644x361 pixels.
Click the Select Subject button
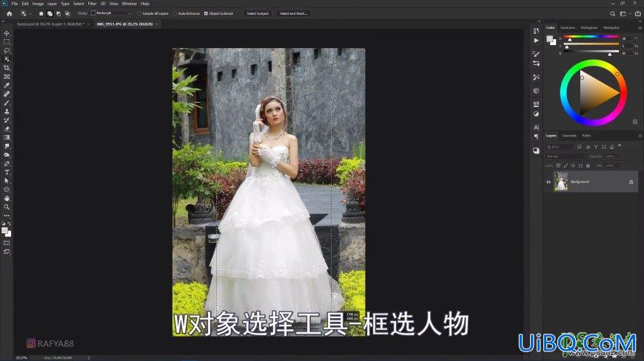[258, 13]
